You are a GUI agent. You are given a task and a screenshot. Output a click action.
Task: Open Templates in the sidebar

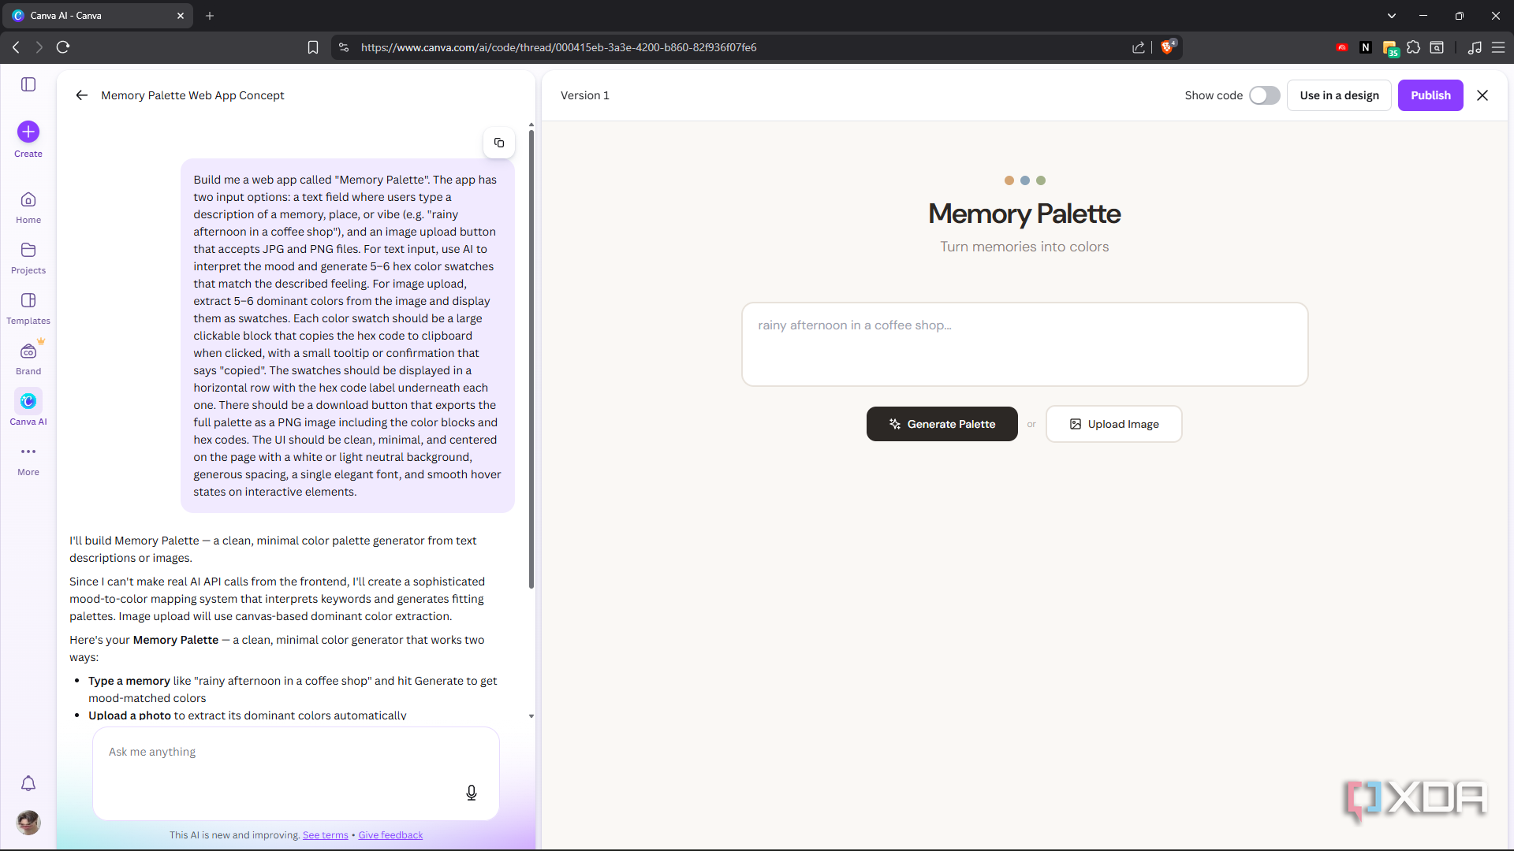[x=28, y=309]
